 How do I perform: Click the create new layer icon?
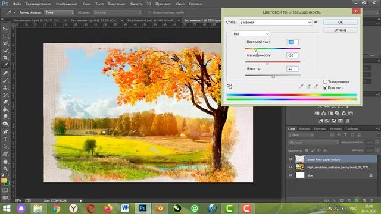(x=364, y=200)
